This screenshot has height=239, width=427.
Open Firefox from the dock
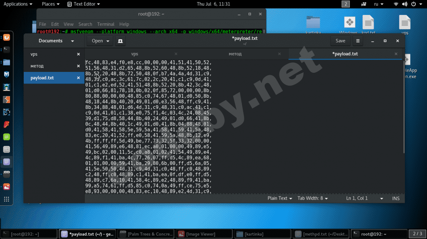coord(7,37)
